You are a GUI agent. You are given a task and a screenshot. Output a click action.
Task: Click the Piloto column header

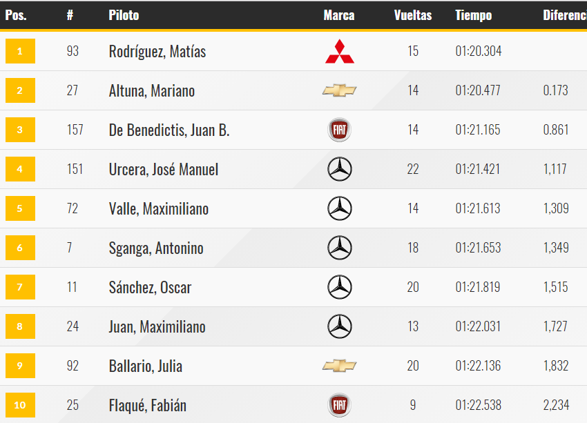124,15
